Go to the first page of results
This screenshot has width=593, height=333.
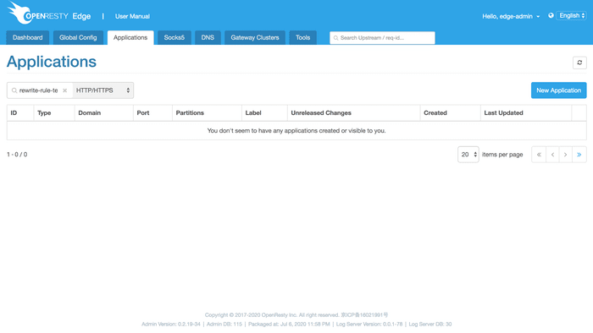[x=539, y=155]
